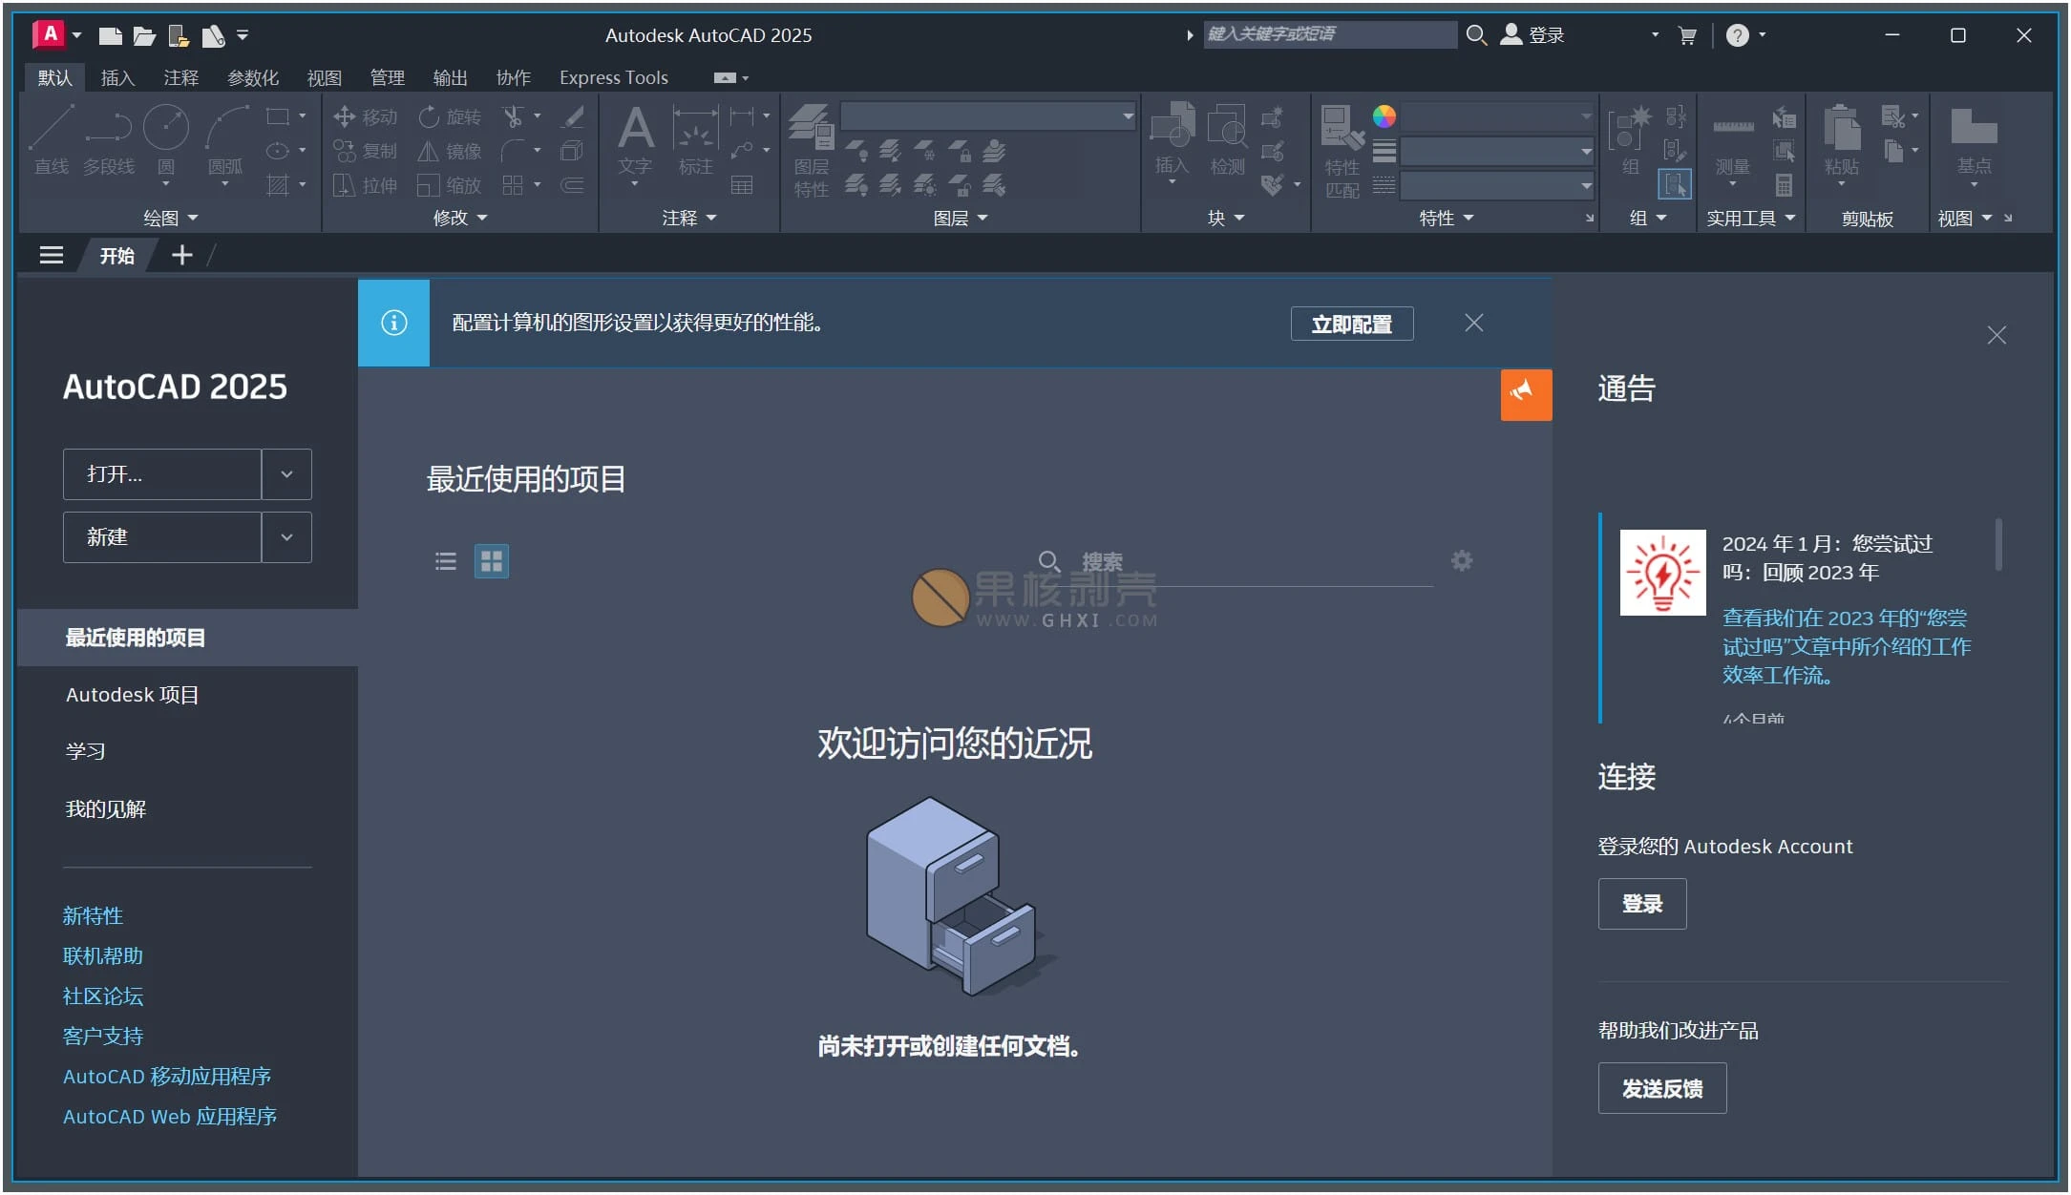Expand the 特性 panel dropdown
The image size is (2071, 1195).
click(1447, 219)
